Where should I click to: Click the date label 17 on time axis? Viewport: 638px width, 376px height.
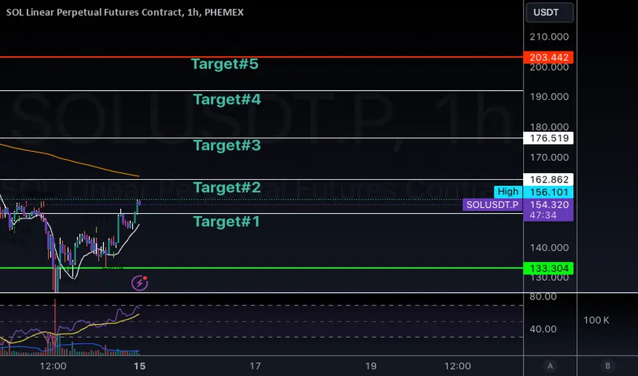tap(255, 366)
